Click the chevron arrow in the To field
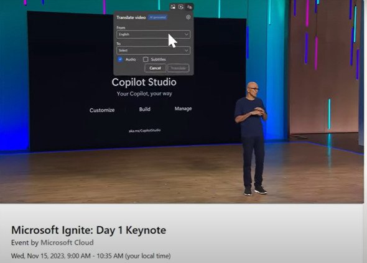This screenshot has height=263, width=367. pyautogui.click(x=187, y=50)
